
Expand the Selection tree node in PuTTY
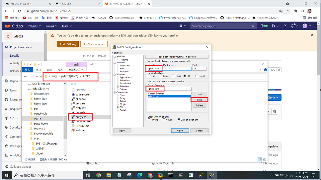118,87
